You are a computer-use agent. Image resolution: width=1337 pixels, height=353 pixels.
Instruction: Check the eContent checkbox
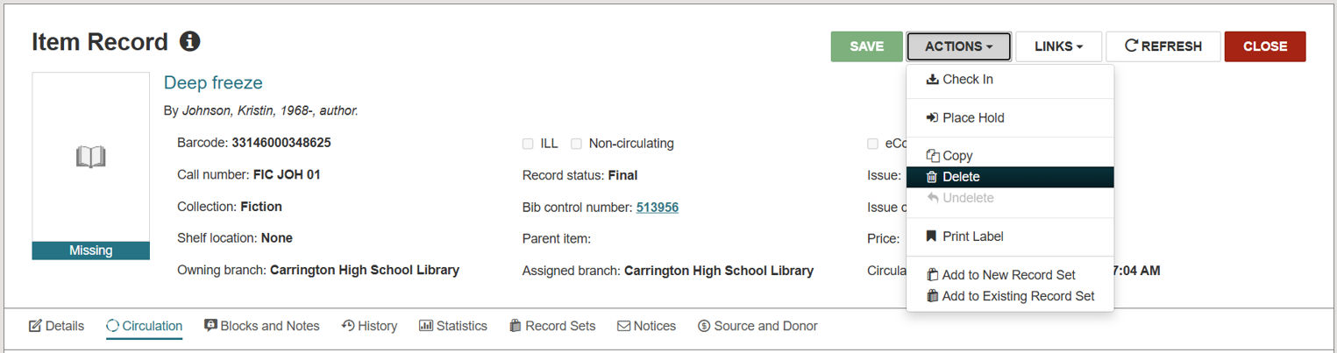(x=872, y=144)
